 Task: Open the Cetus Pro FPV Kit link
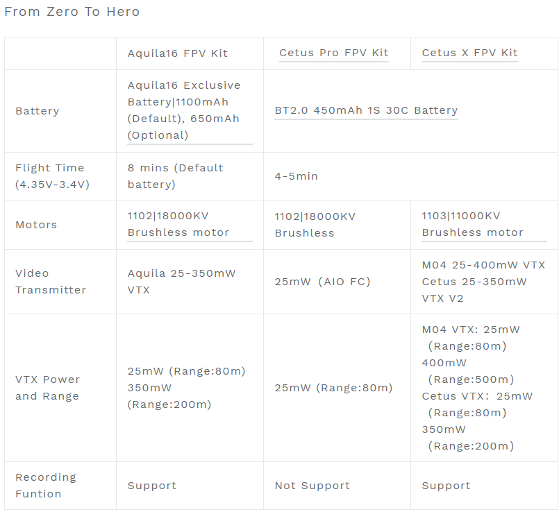click(x=333, y=53)
